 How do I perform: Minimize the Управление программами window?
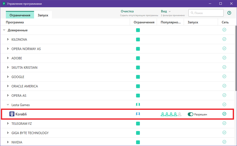pos(210,4)
